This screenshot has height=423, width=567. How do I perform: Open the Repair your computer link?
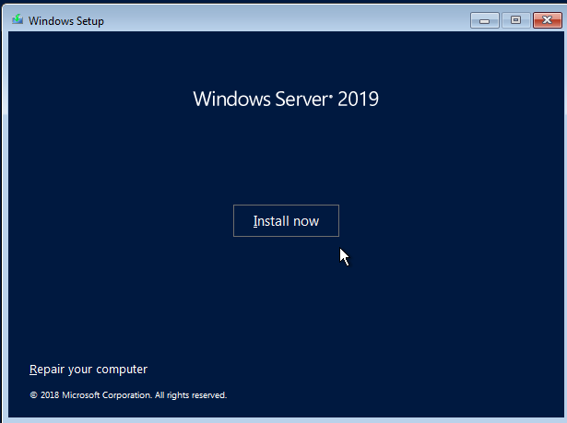(x=89, y=370)
